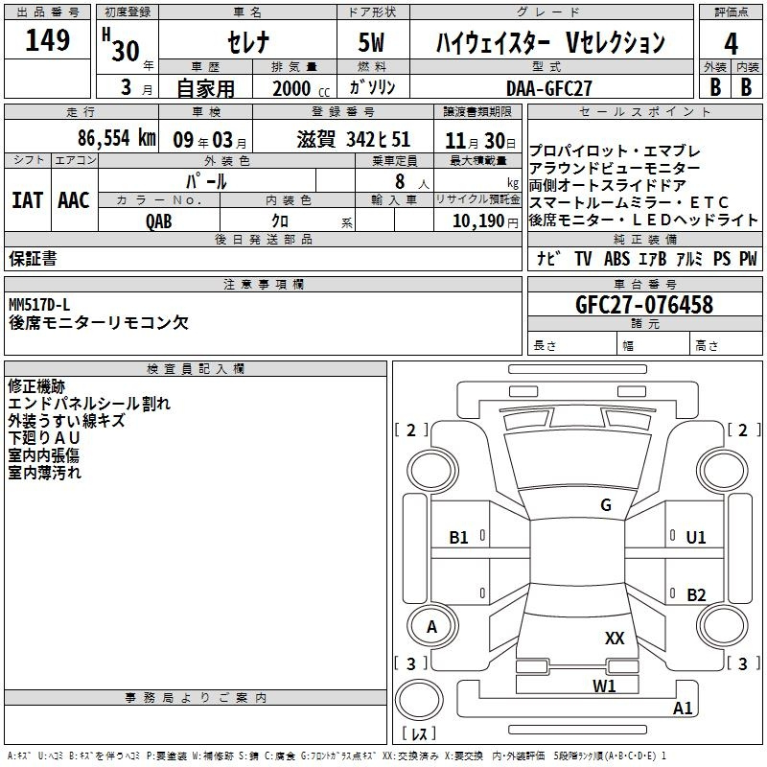This screenshot has height=767, width=767.
Task: Select the A1 scratch marker
Action: [x=683, y=709]
